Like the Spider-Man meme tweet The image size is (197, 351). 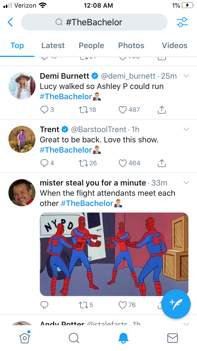click(x=123, y=305)
